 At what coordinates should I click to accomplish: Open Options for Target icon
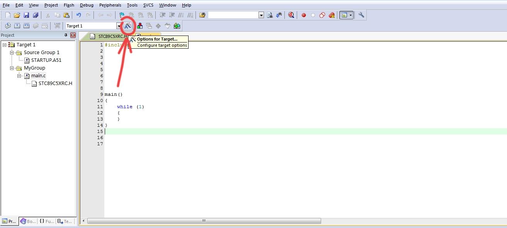click(x=128, y=26)
